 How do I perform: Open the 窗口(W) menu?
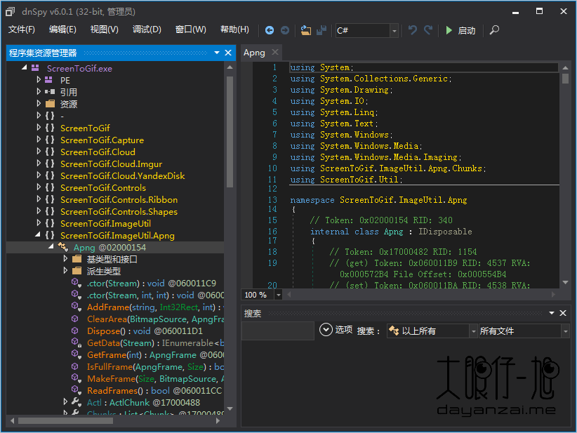pos(191,29)
